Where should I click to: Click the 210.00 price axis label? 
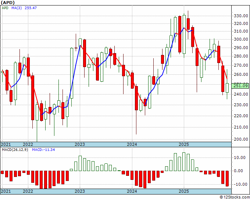[241, 127]
